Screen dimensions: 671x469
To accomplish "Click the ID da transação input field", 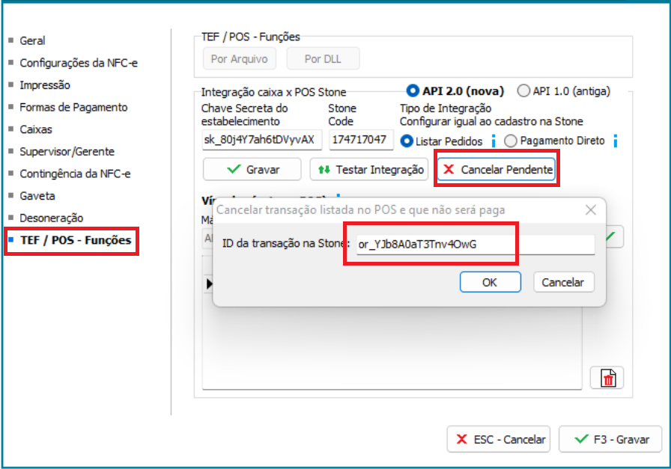I will click(x=473, y=245).
